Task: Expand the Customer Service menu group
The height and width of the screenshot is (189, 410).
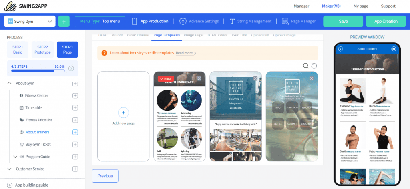Action: pos(10,169)
